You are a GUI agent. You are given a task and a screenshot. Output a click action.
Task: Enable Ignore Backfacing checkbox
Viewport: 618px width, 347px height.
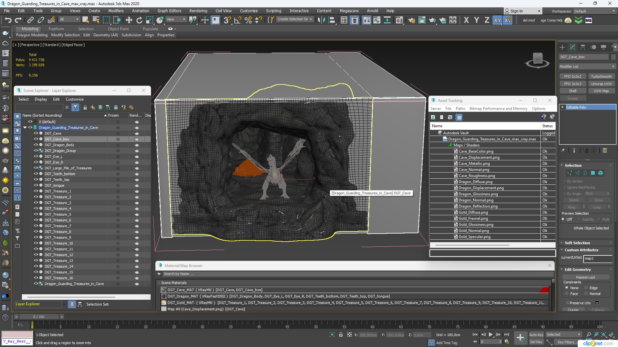[x=565, y=187]
